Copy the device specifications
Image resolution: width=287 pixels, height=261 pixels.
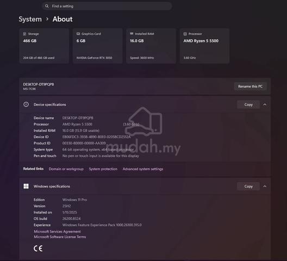tap(248, 104)
